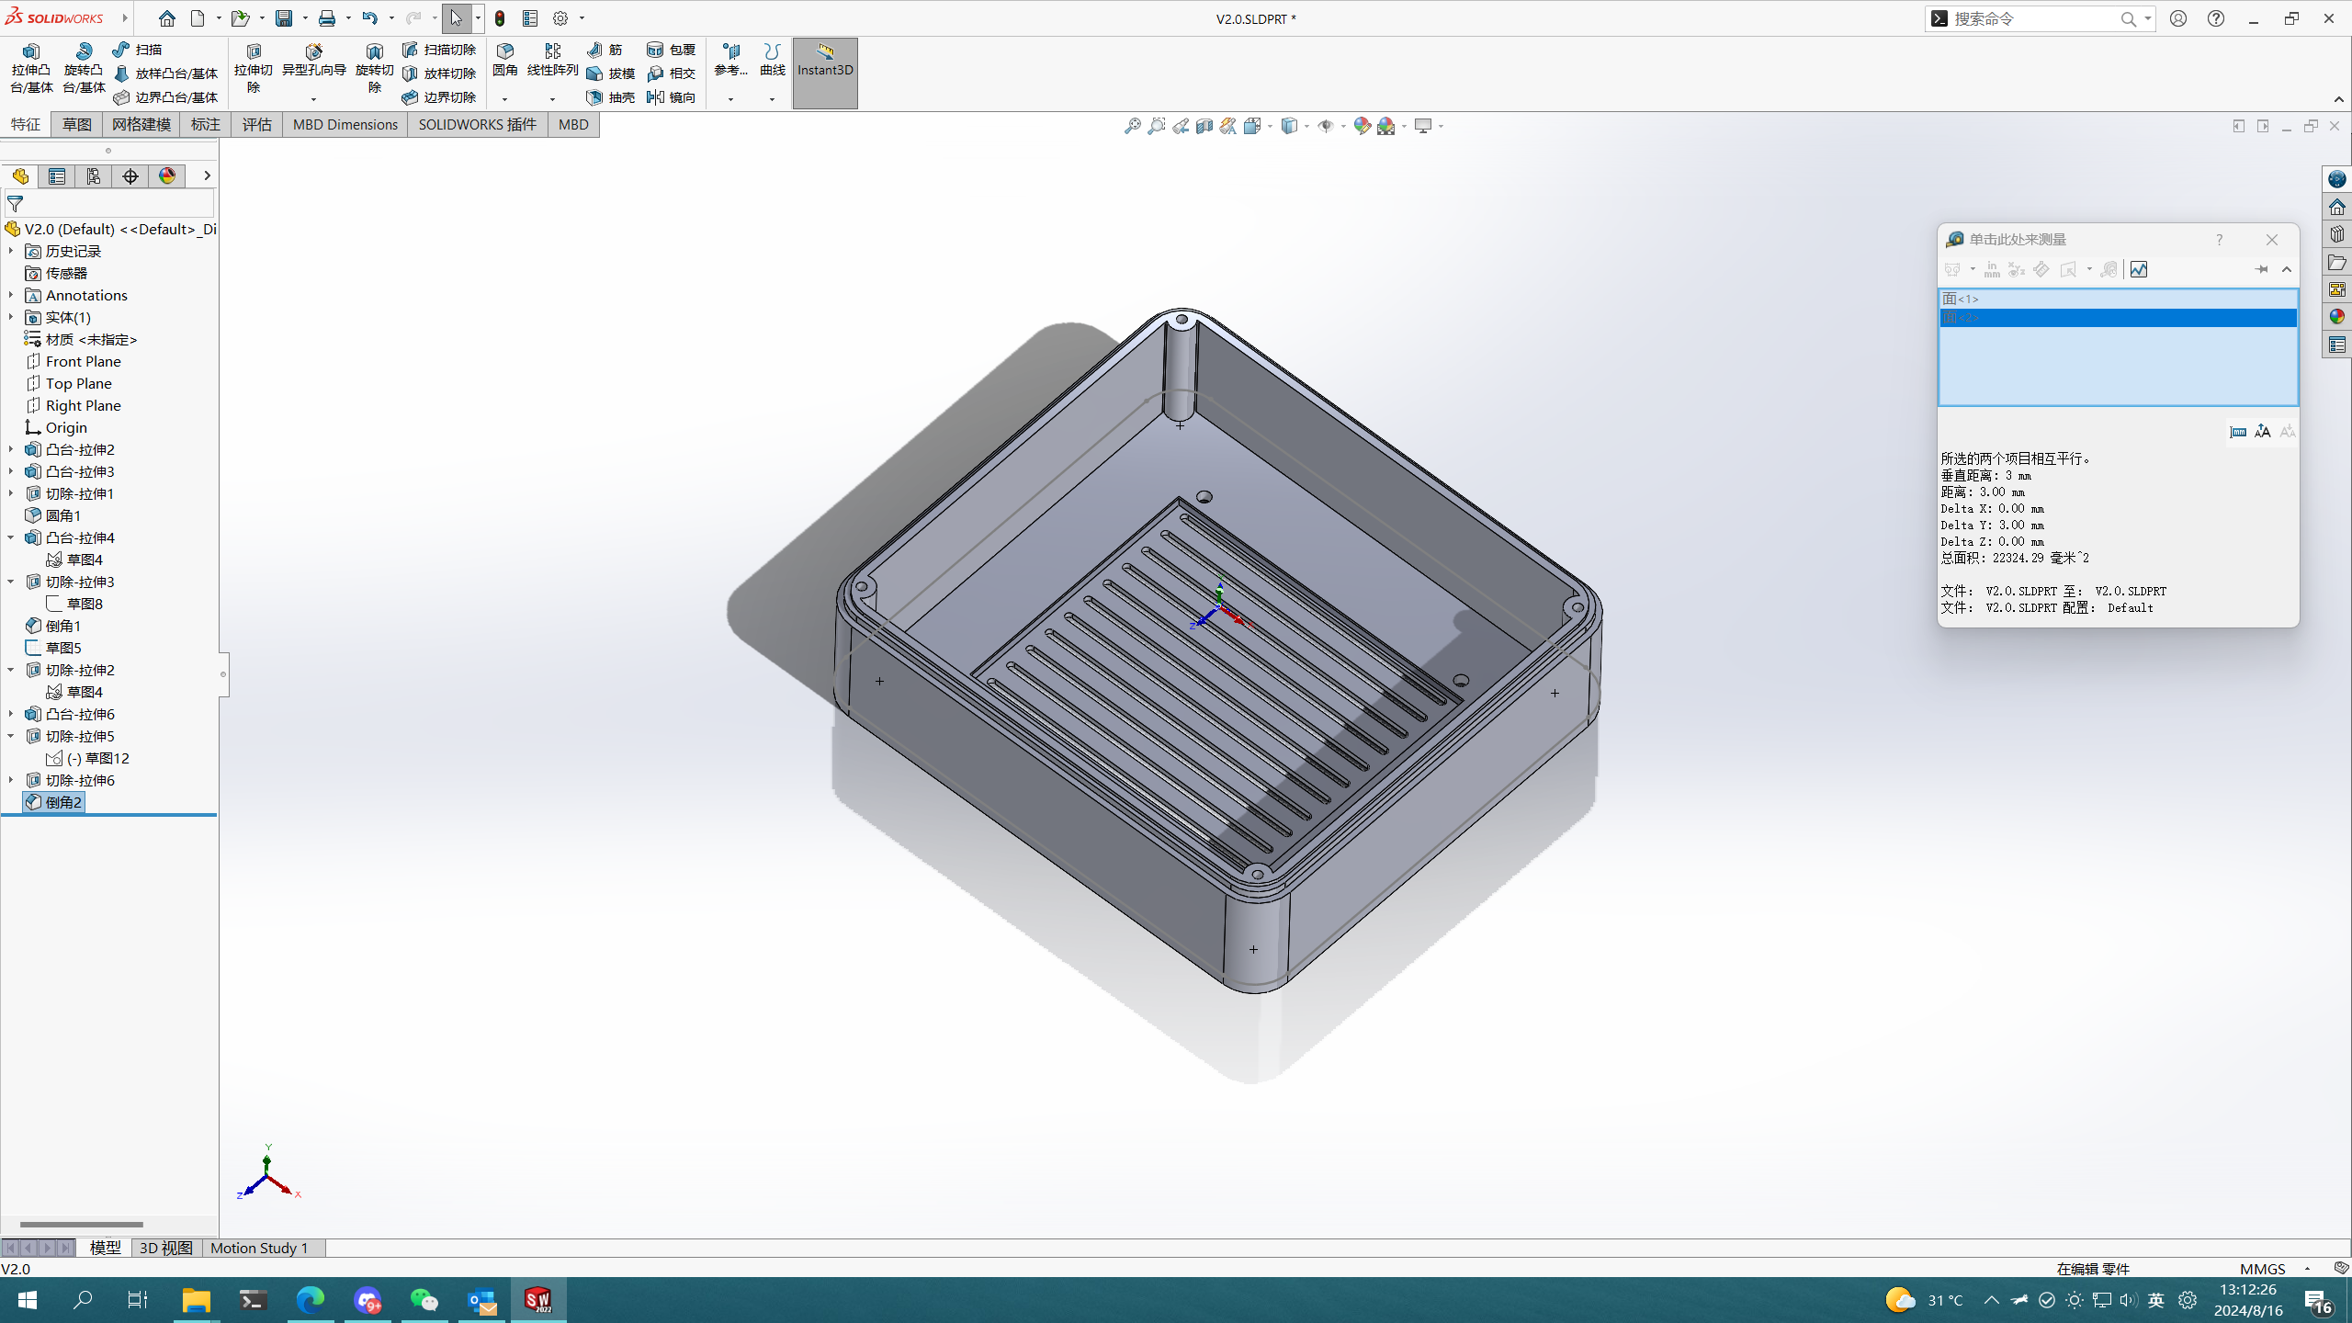Screen dimensions: 2352x1323
Task: Open DisplayManager color wheel tab in left panel
Action: (167, 175)
